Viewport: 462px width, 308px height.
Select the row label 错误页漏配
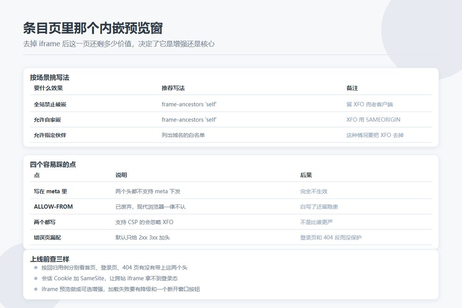coord(48,238)
